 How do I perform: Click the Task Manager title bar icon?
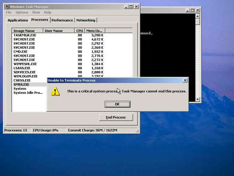[x=7, y=6]
